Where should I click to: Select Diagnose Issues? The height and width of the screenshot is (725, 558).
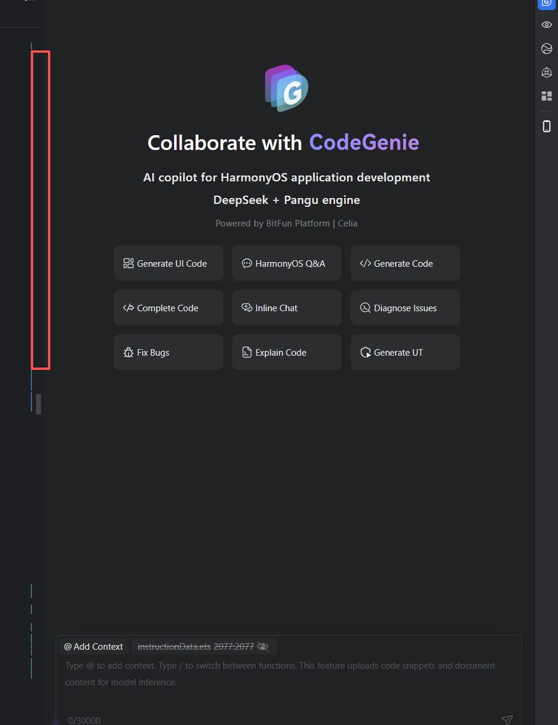pyautogui.click(x=405, y=308)
